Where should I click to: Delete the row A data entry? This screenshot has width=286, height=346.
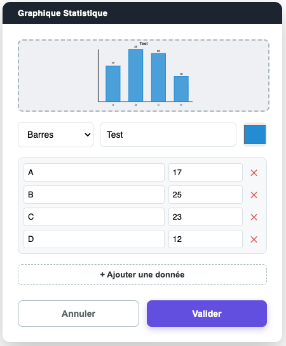pyautogui.click(x=254, y=173)
